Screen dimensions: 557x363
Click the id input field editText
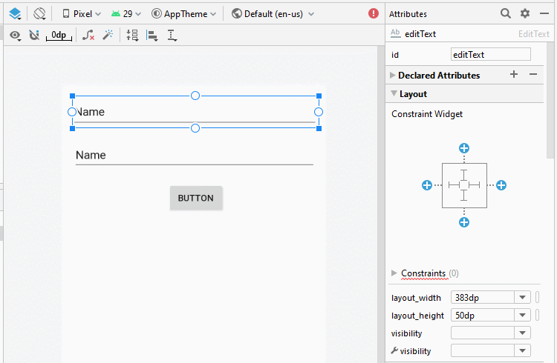(x=491, y=55)
